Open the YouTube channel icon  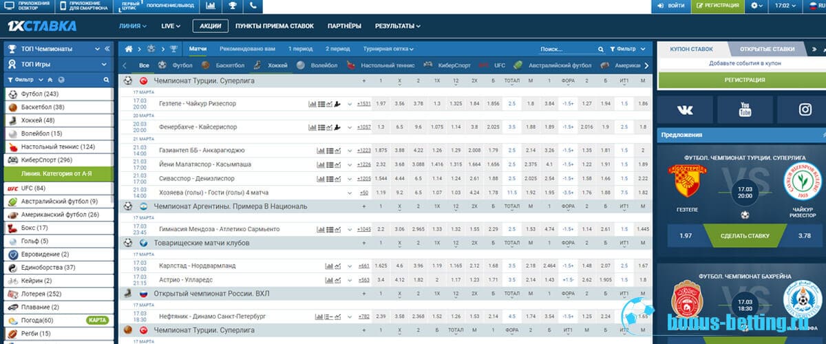(x=745, y=109)
